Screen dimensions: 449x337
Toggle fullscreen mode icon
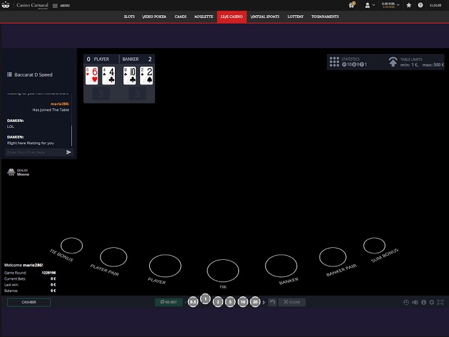pyautogui.click(x=440, y=302)
